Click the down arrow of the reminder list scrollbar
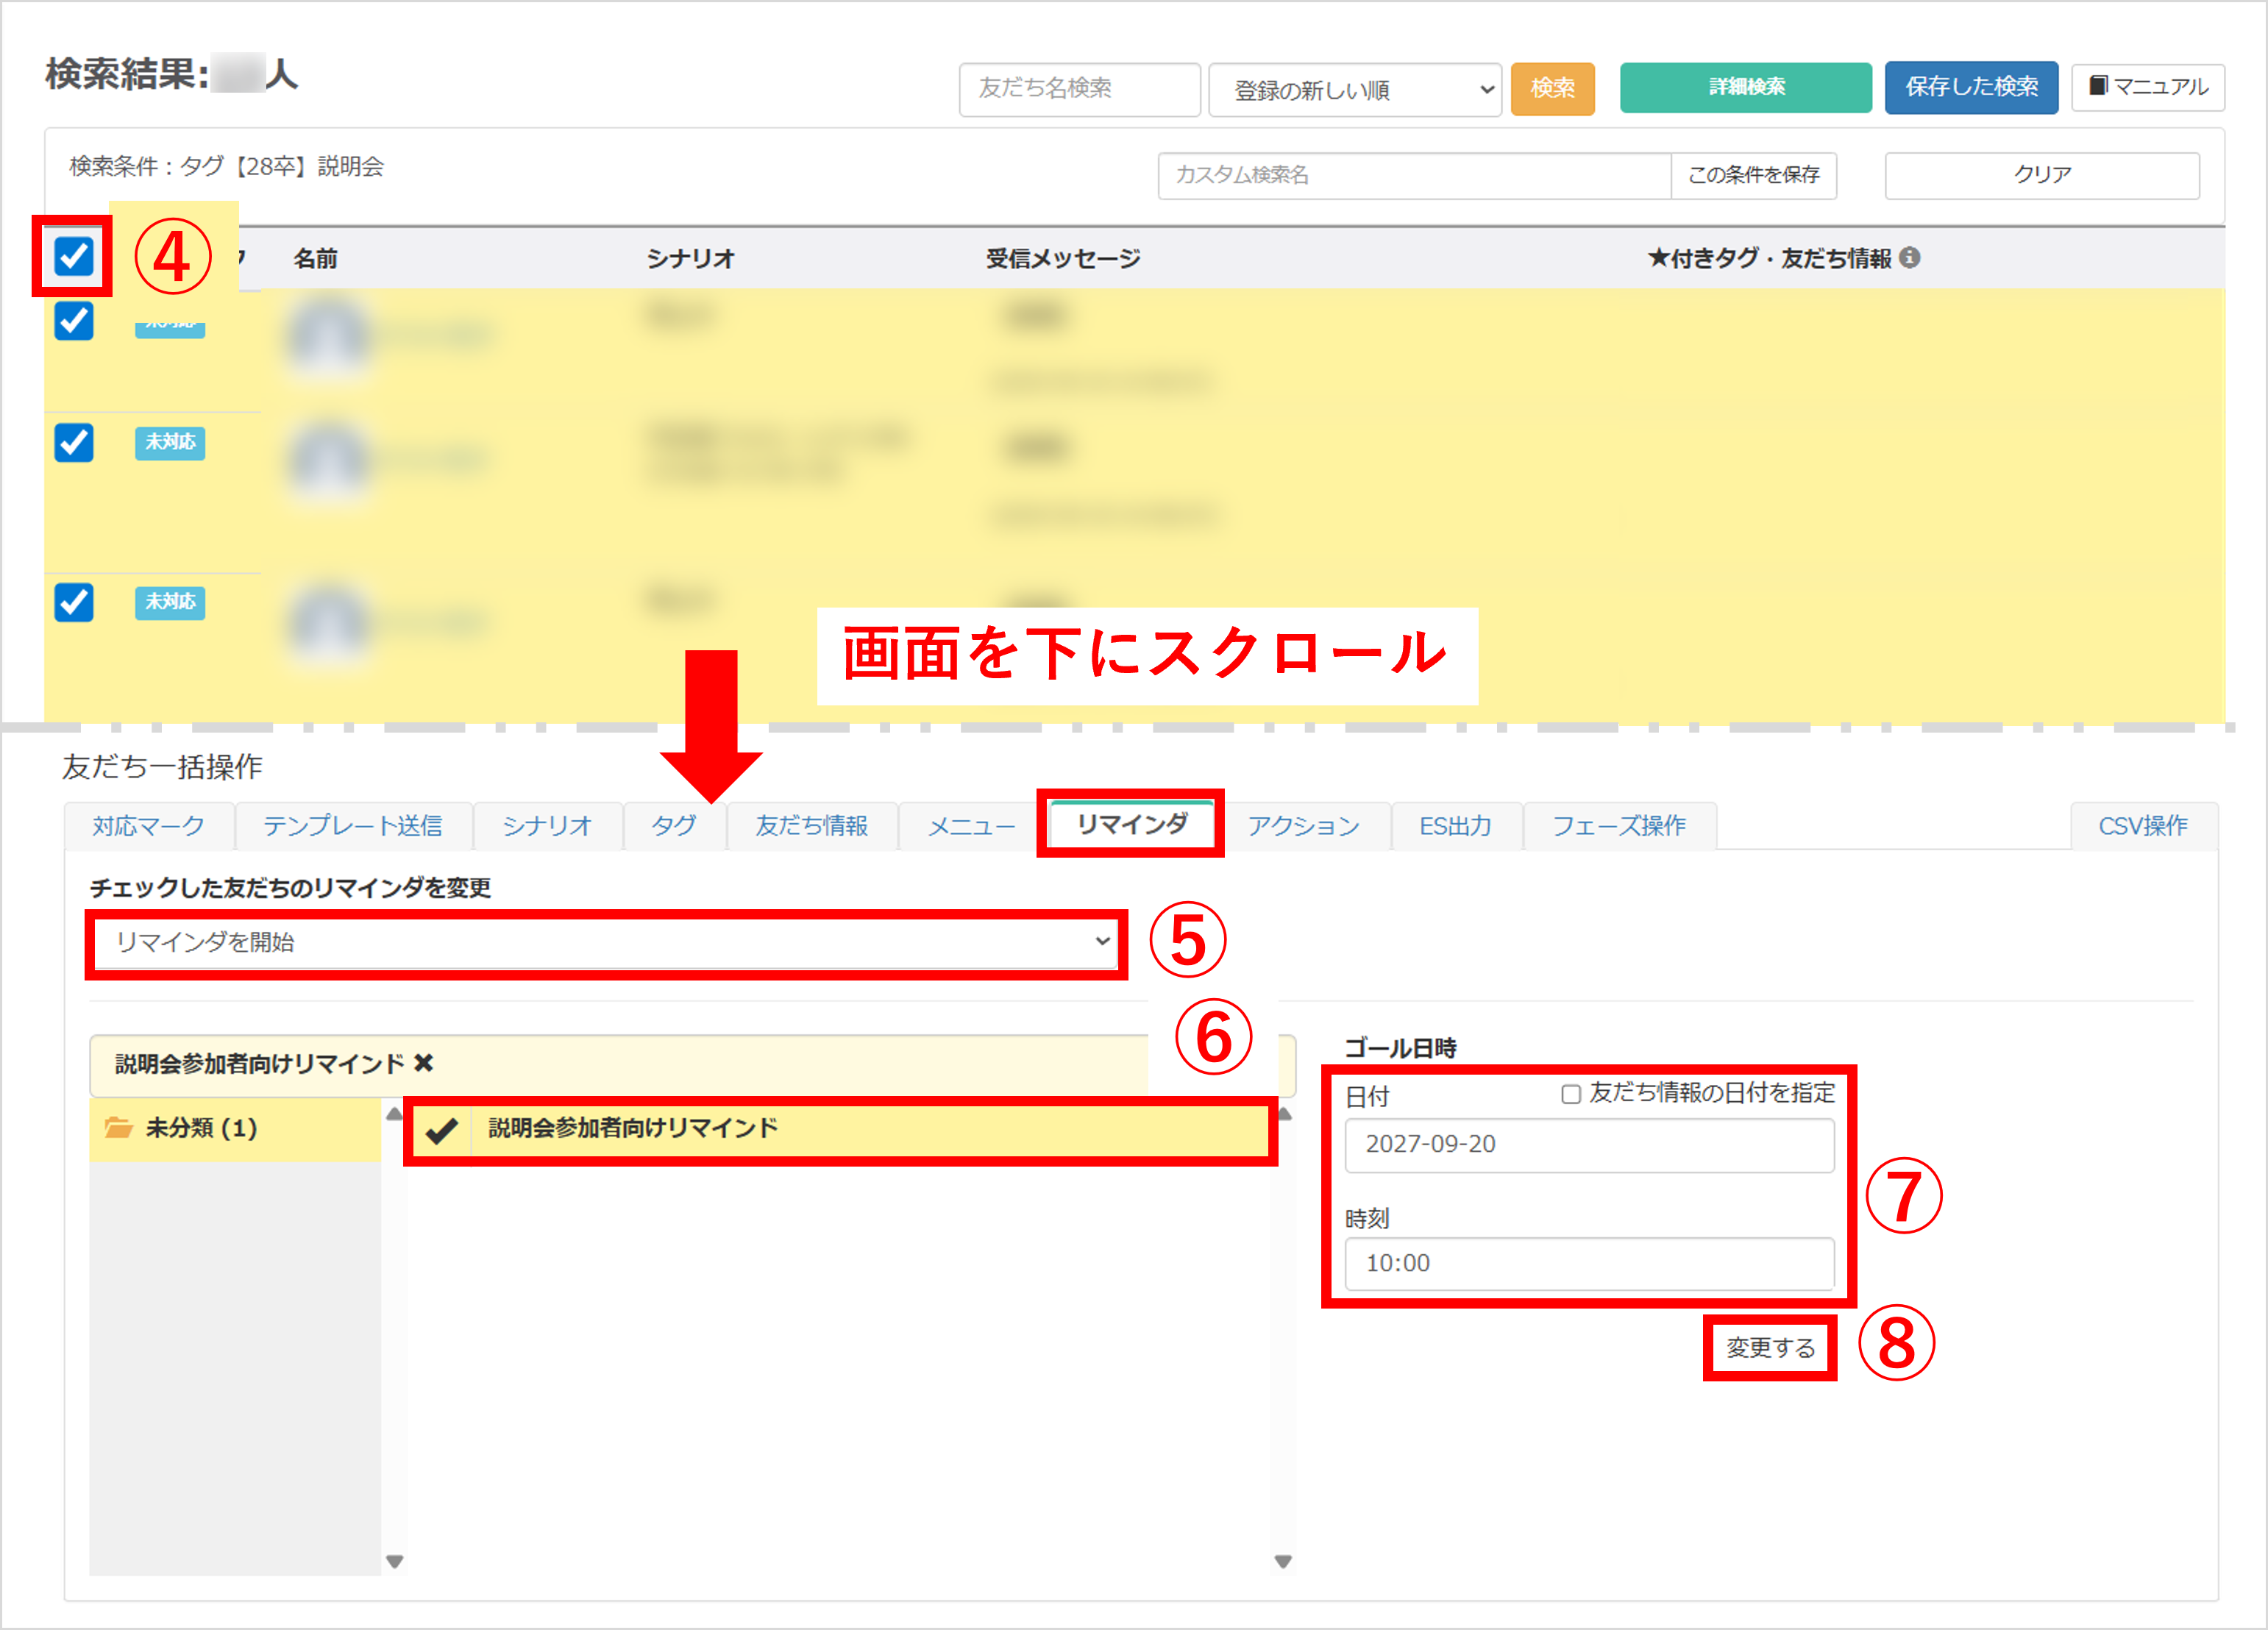 pyautogui.click(x=1283, y=1561)
